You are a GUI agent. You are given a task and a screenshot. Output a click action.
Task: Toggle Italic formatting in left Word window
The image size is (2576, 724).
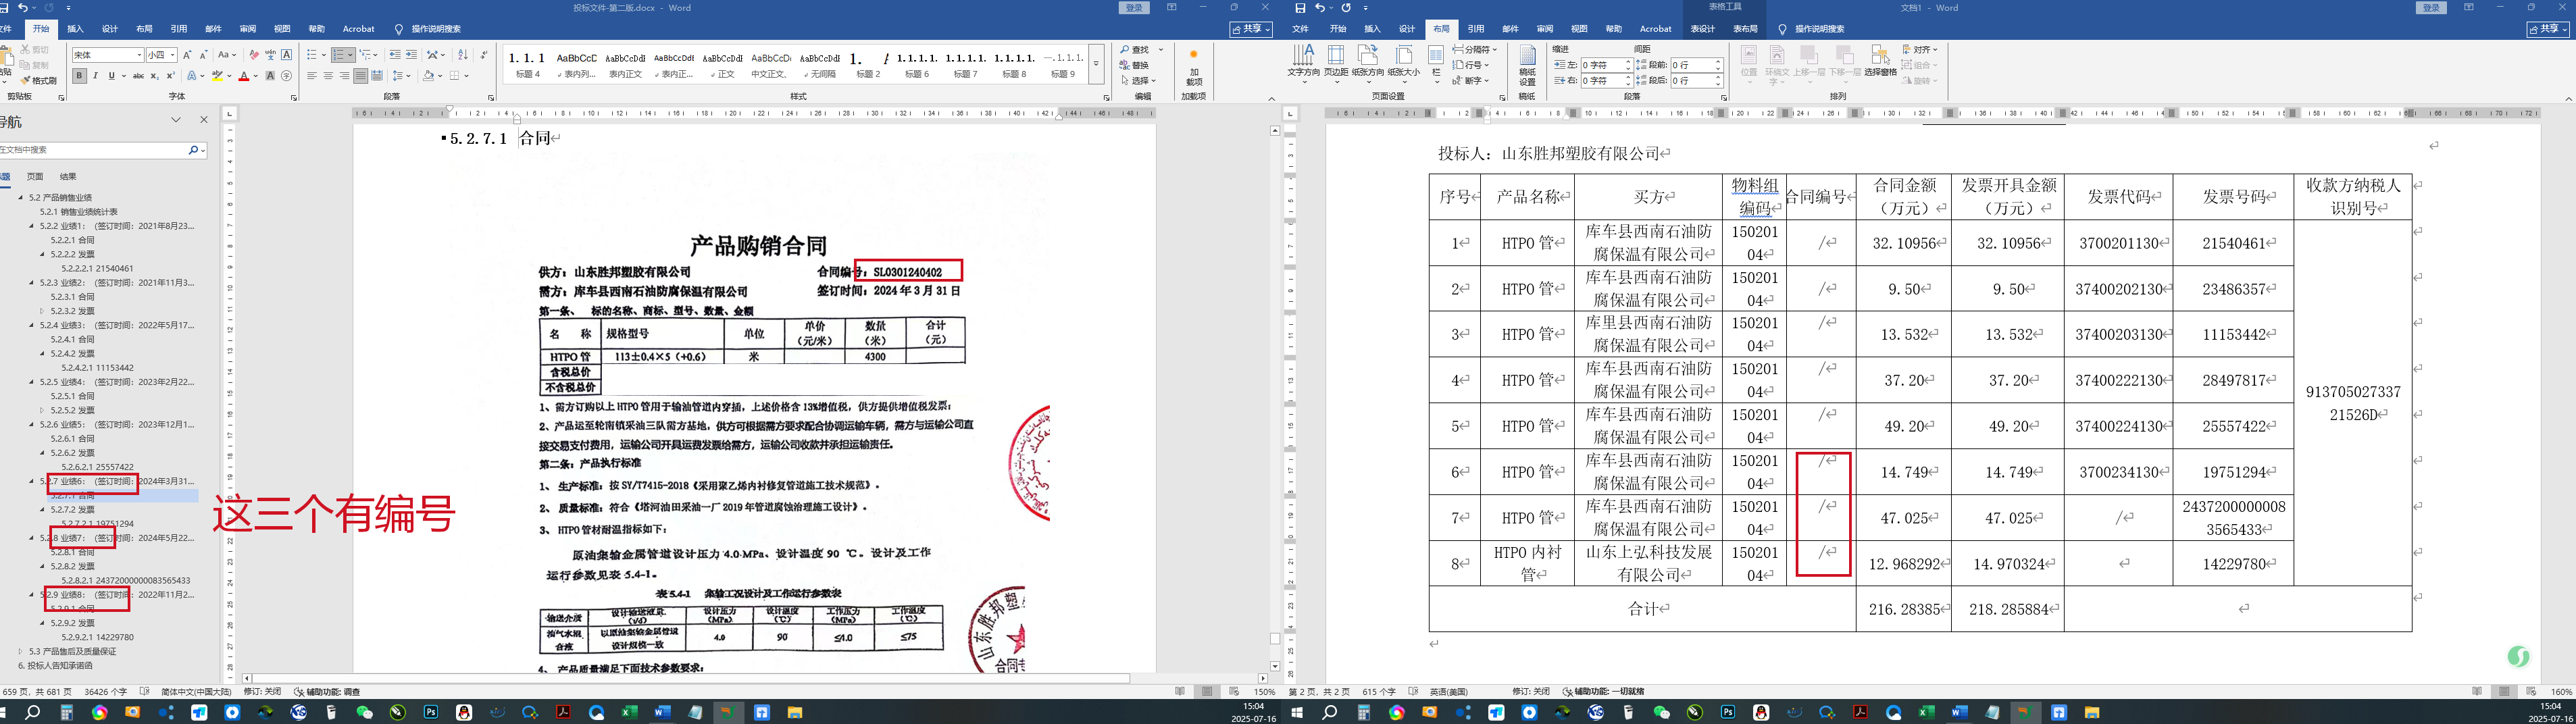[x=96, y=76]
